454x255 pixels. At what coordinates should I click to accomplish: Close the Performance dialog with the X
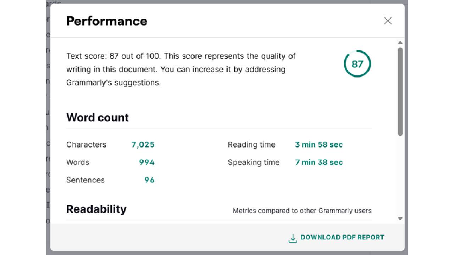coord(388,21)
